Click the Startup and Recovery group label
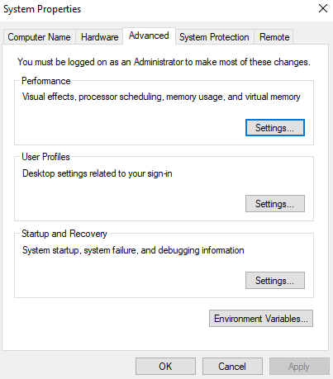Image resolution: width=333 pixels, height=379 pixels. click(64, 234)
